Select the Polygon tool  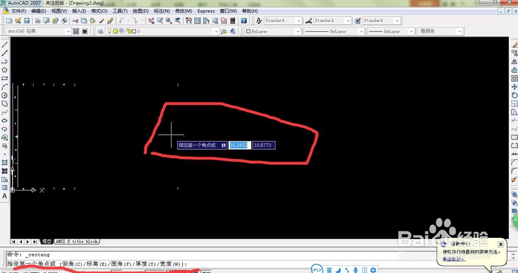point(5,70)
